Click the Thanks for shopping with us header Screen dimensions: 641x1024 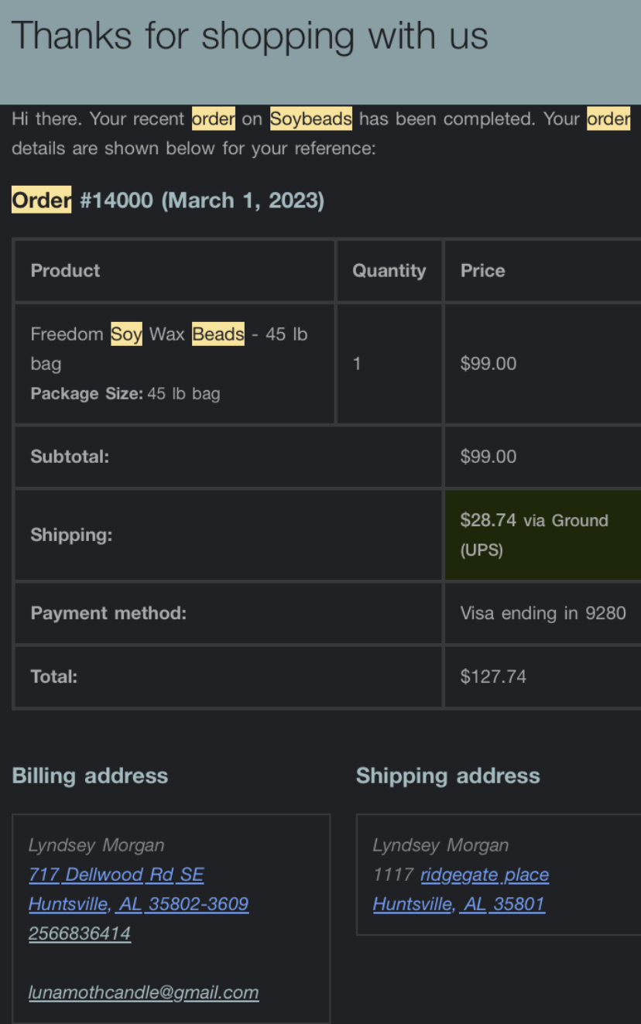pos(250,36)
